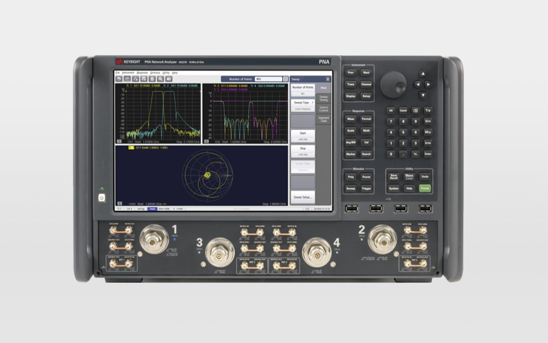Hit the Freq hardkey
This screenshot has width=548, height=343.
pos(351,177)
